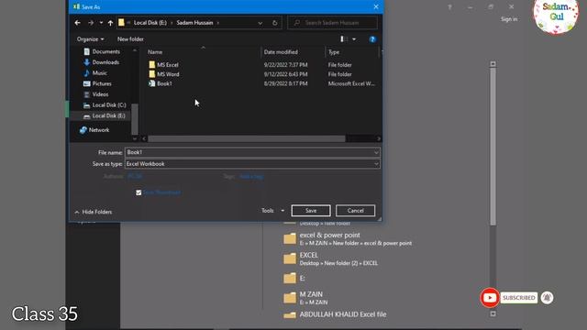Toggle the Save Thumbnail checkbox

[x=138, y=192]
